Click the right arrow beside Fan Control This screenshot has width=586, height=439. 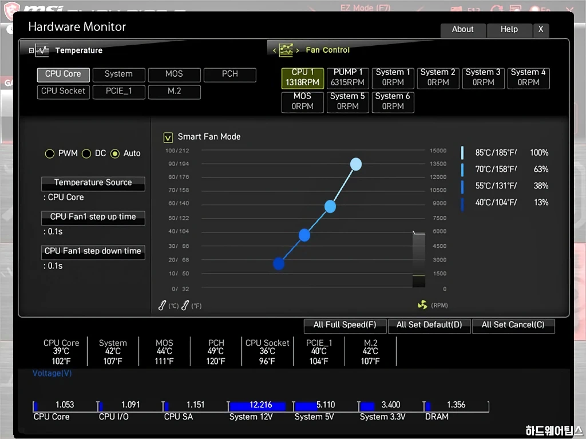[x=298, y=50]
